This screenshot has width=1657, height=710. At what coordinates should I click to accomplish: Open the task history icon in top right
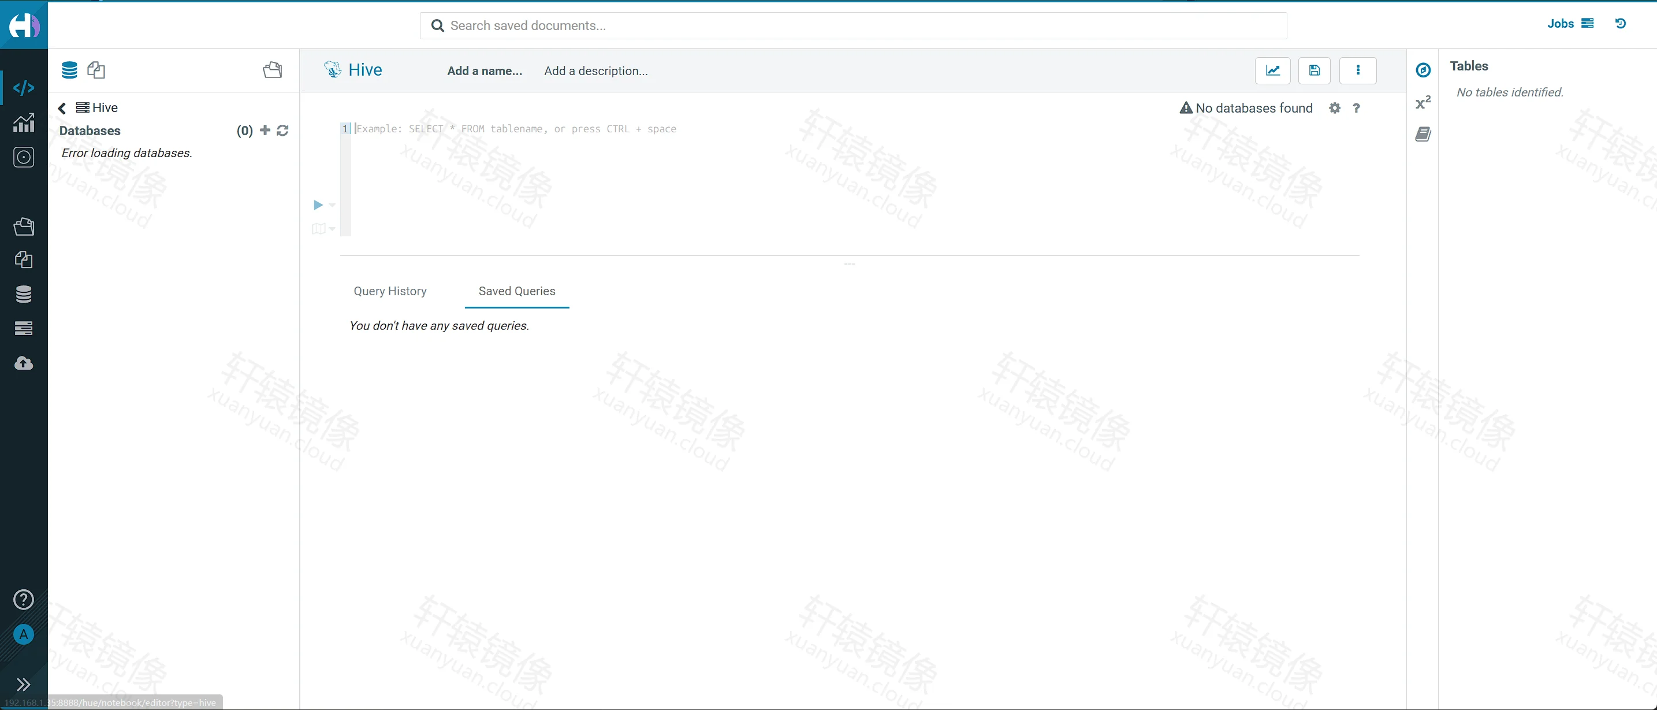pyautogui.click(x=1621, y=24)
